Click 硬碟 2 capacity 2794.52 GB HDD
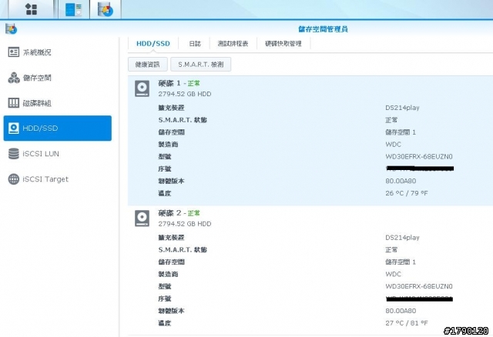This screenshot has width=493, height=337. tap(185, 224)
